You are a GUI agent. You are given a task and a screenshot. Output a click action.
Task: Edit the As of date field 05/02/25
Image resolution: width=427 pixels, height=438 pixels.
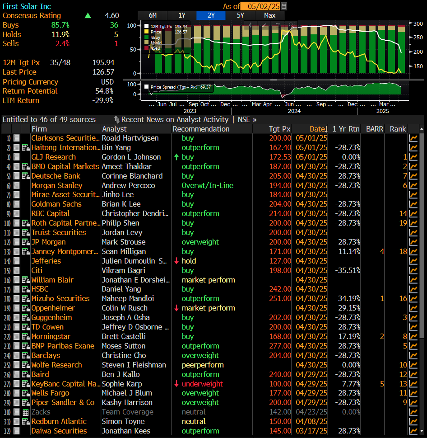pos(261,6)
